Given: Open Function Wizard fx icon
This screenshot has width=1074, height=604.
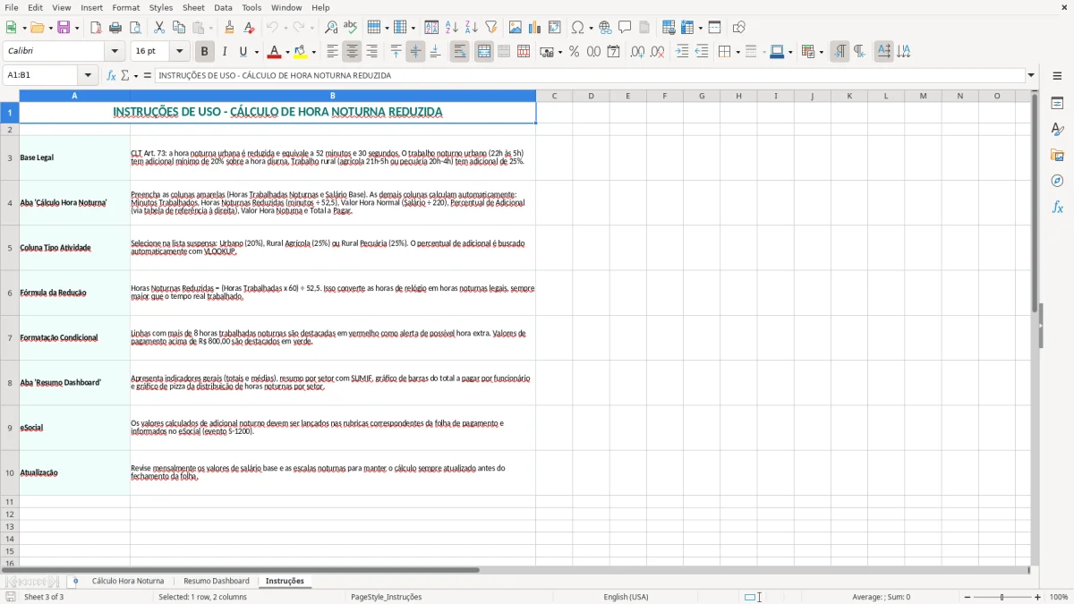Looking at the screenshot, I should tap(112, 75).
